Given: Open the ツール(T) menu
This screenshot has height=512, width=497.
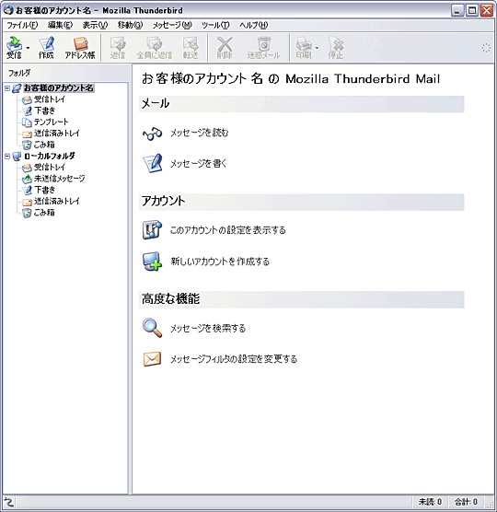Looking at the screenshot, I should point(215,25).
